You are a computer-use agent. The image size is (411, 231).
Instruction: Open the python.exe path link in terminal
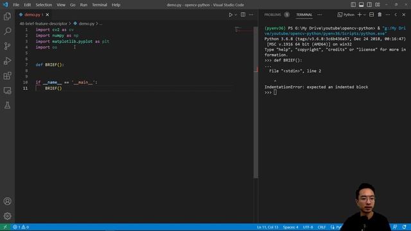[335, 31]
